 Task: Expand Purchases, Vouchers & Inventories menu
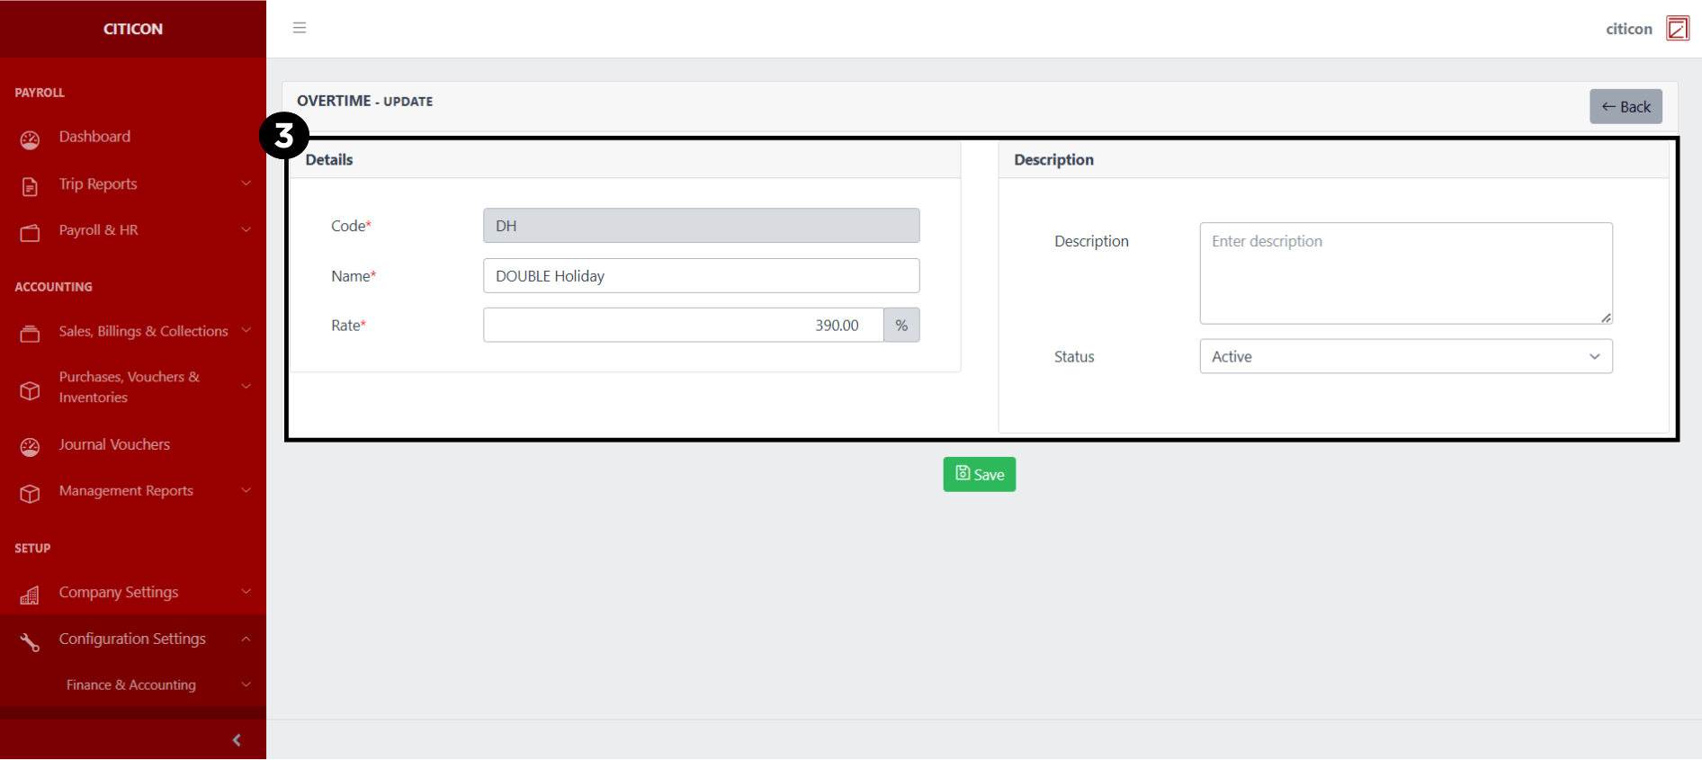pos(246,387)
